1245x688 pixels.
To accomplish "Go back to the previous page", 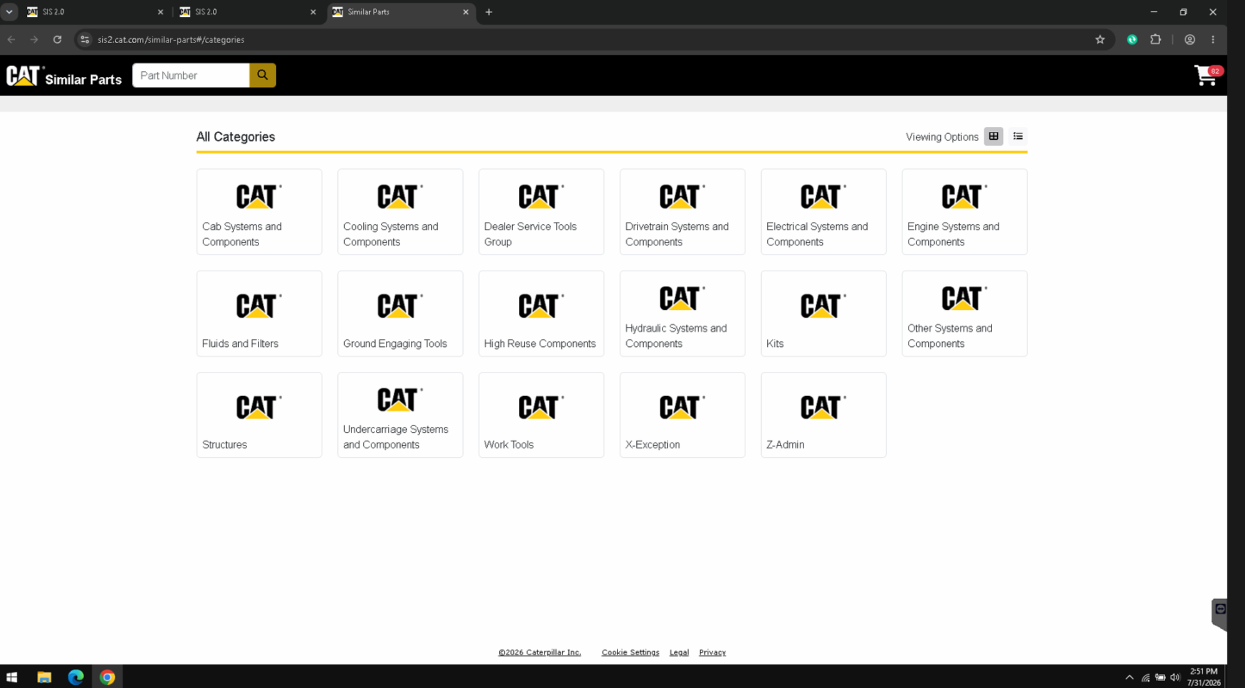I will pos(11,39).
